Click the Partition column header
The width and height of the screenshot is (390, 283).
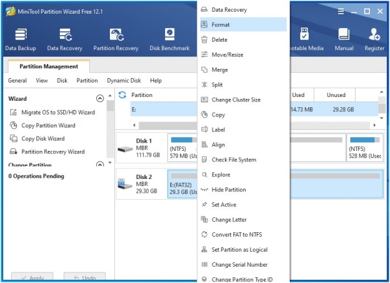tap(142, 95)
